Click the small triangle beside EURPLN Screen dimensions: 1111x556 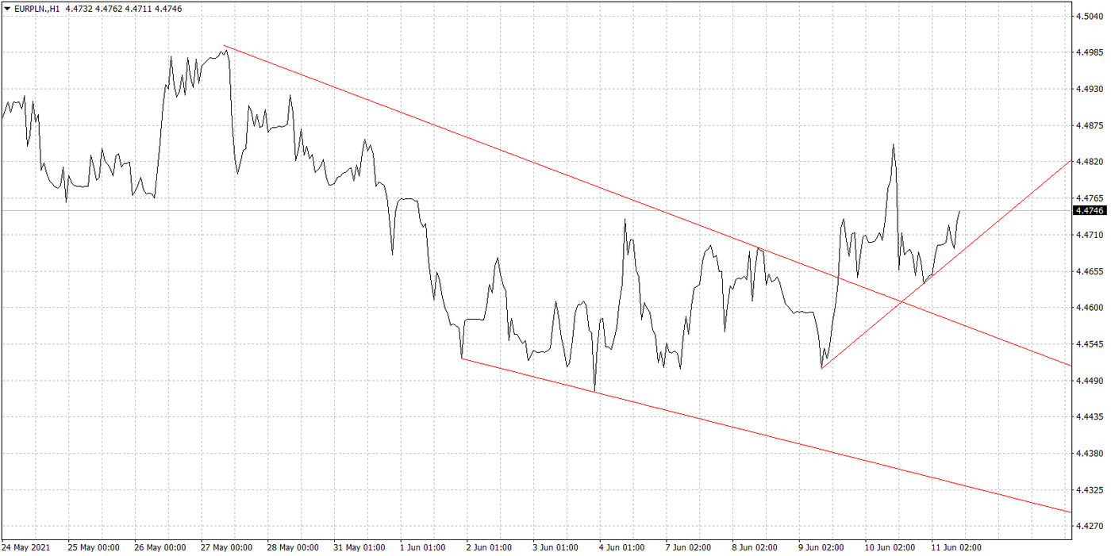6,10
